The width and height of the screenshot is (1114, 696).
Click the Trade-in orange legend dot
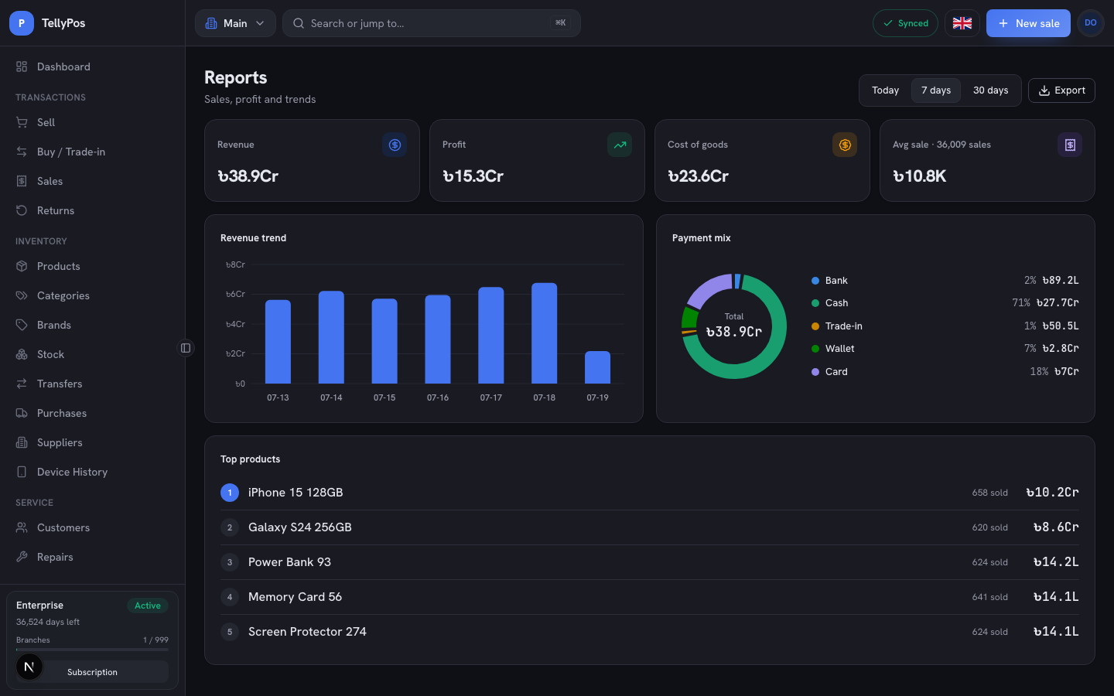click(815, 326)
